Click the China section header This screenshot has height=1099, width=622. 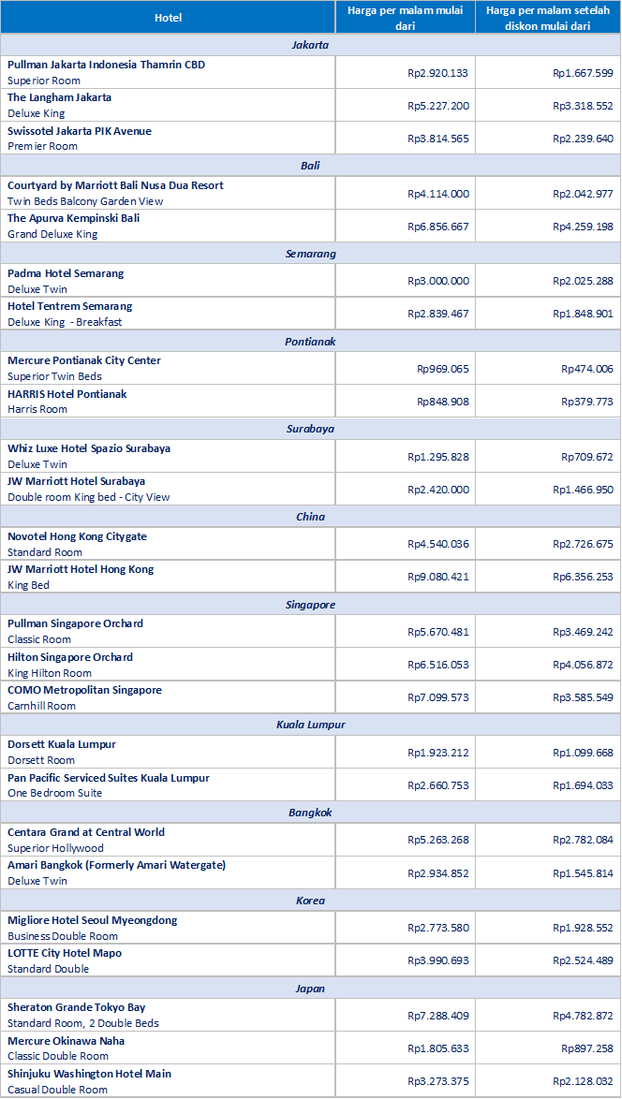point(311,517)
